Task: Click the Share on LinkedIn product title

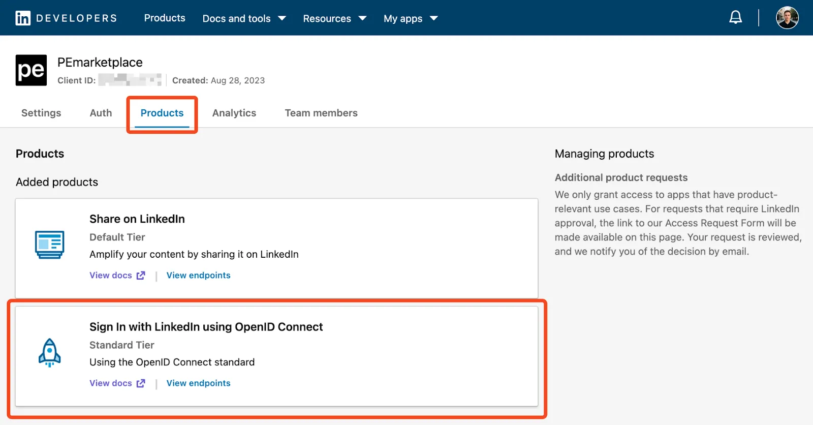Action: pos(137,219)
